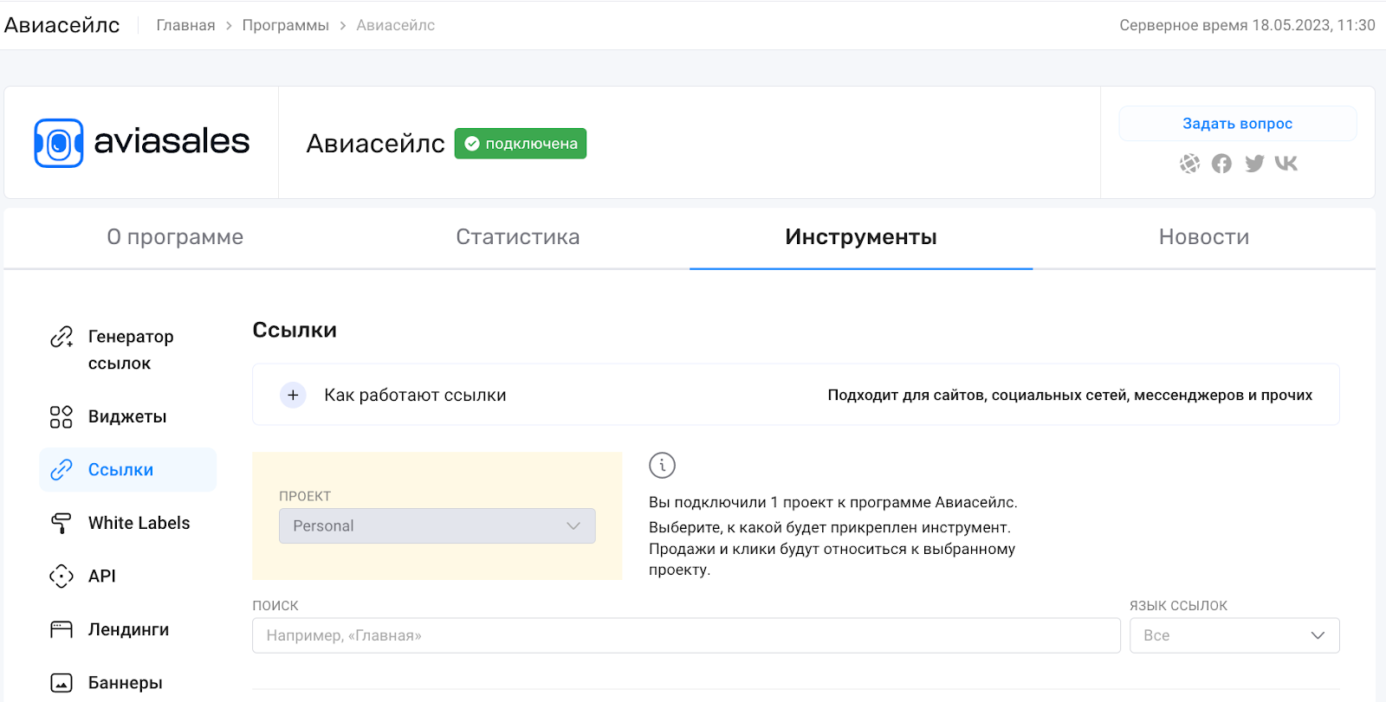Click the Баннеры image icon
Viewport: 1386px width, 702px height.
point(62,683)
